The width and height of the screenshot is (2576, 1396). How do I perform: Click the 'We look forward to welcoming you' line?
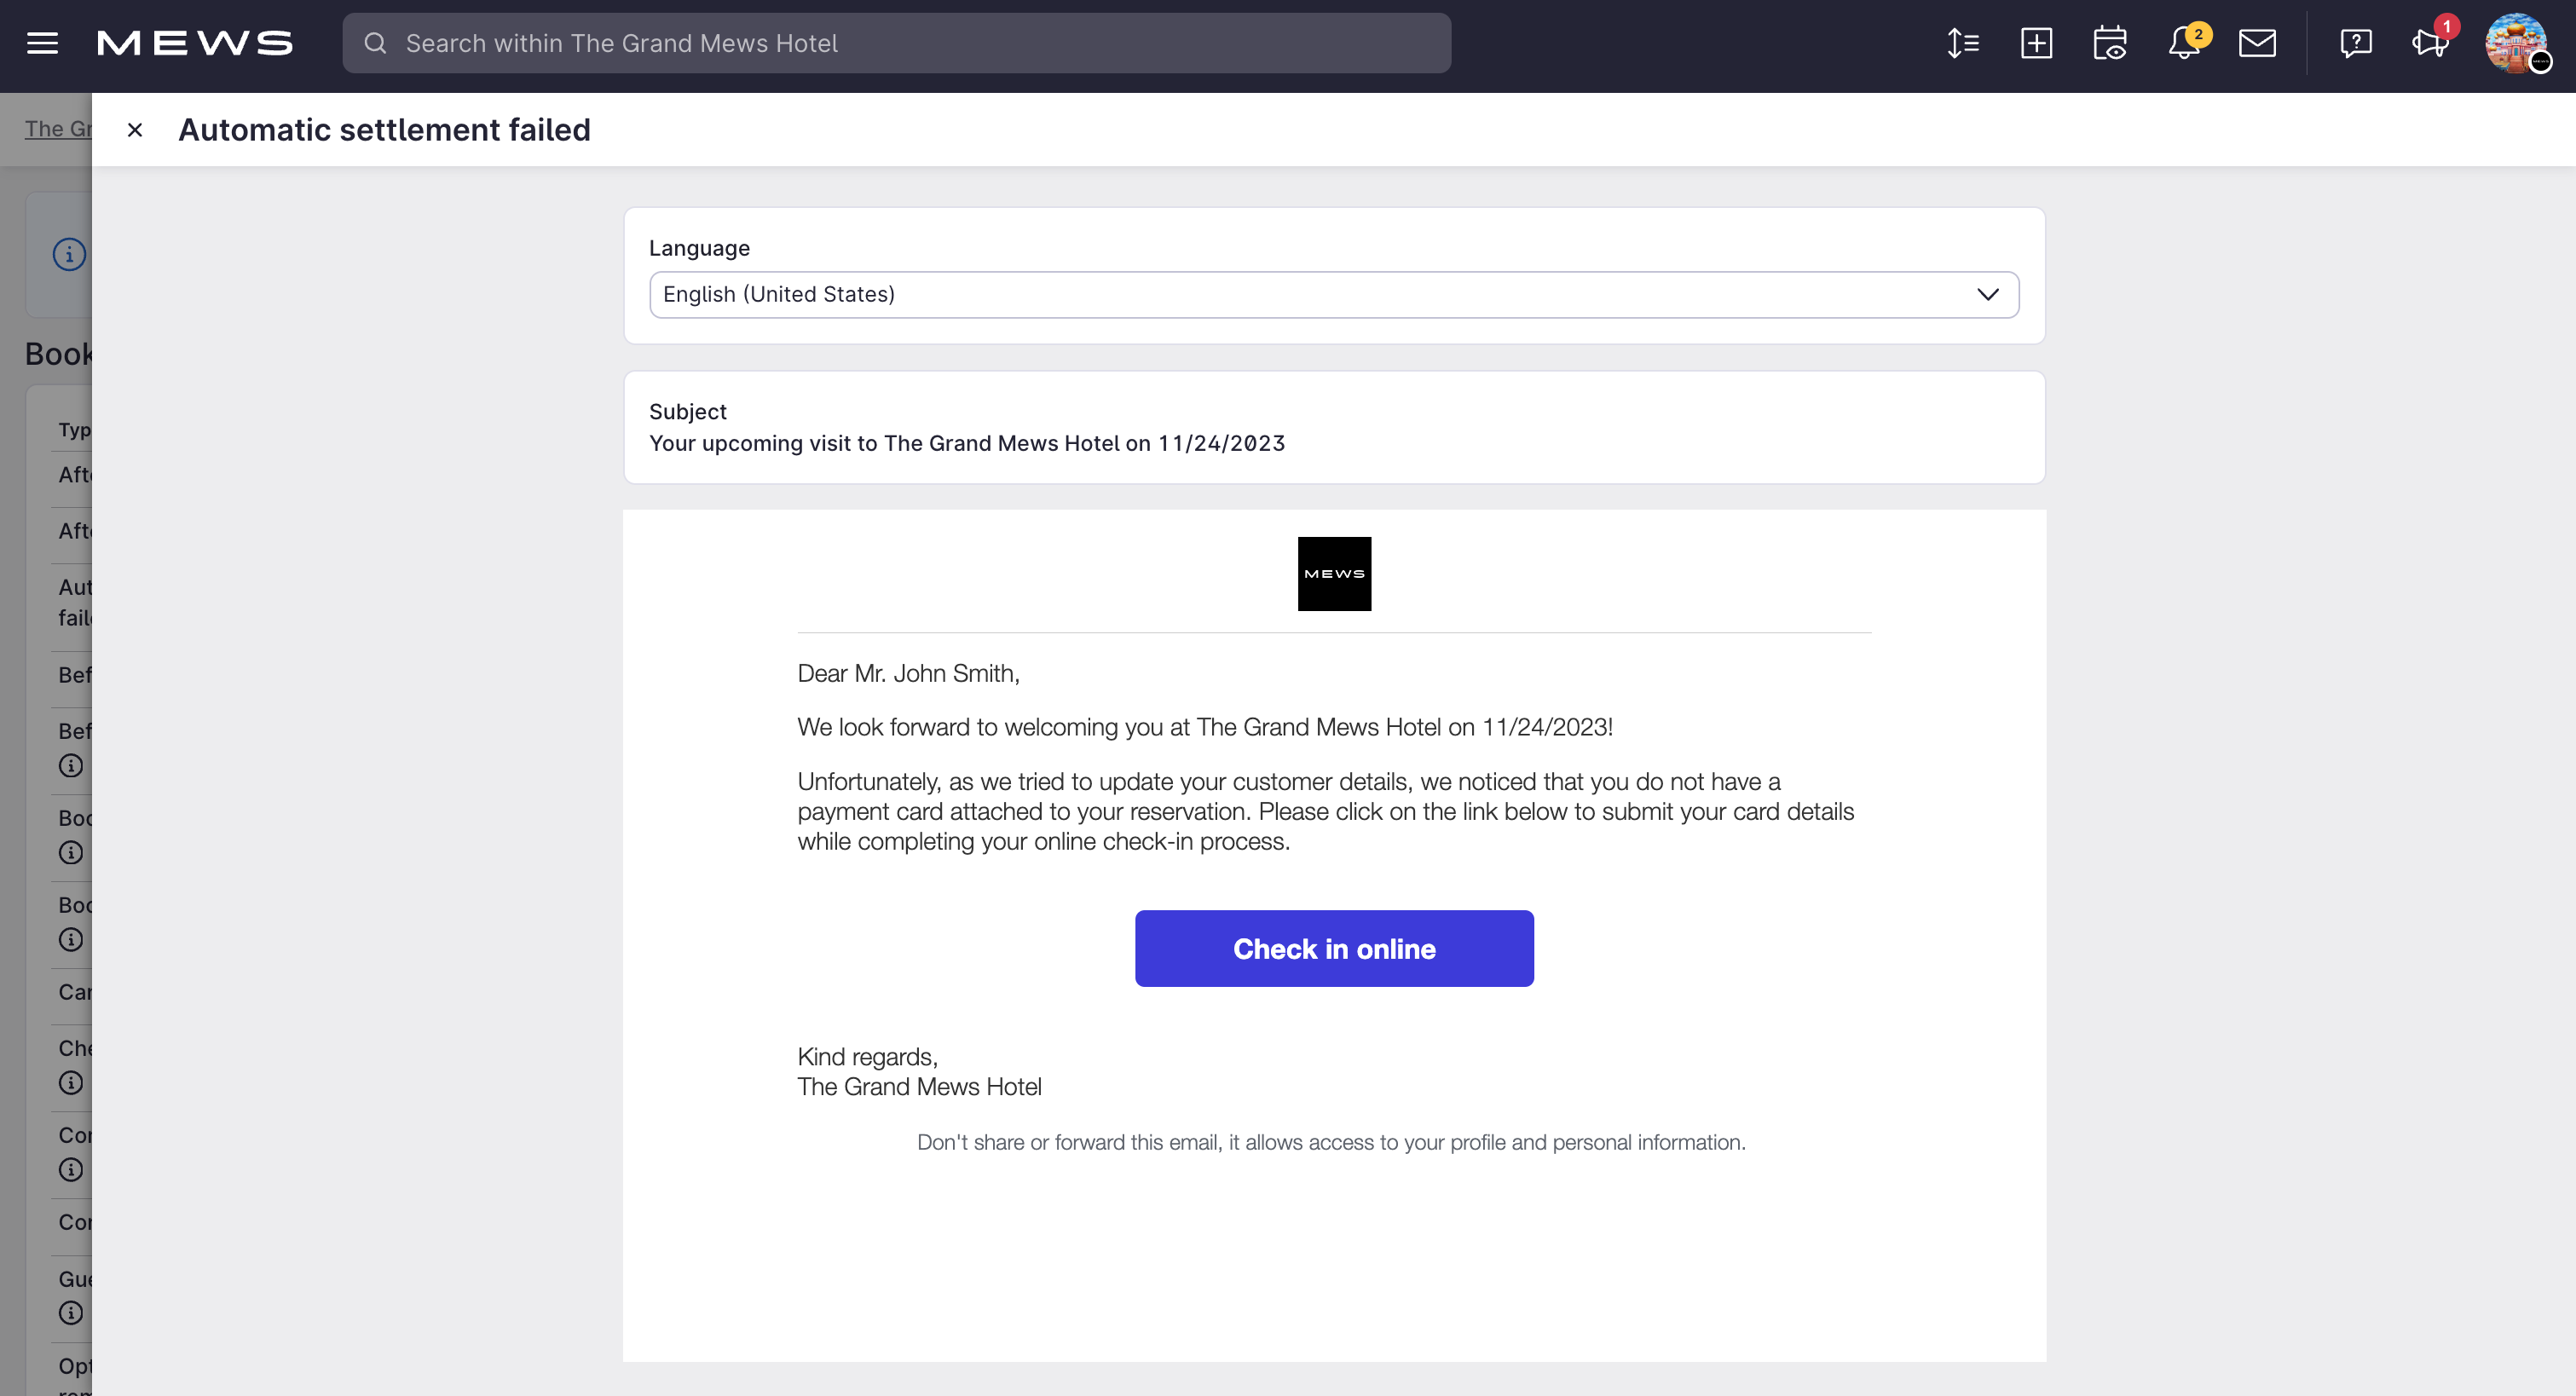(1205, 728)
